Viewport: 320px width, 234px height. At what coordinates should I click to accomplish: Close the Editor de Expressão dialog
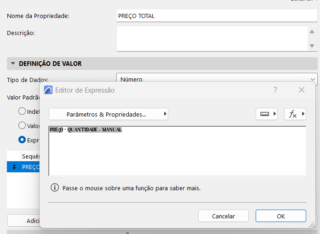click(302, 90)
